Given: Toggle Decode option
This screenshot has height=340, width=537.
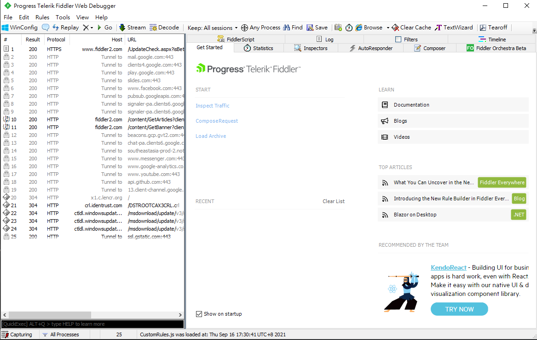Looking at the screenshot, I should [164, 28].
